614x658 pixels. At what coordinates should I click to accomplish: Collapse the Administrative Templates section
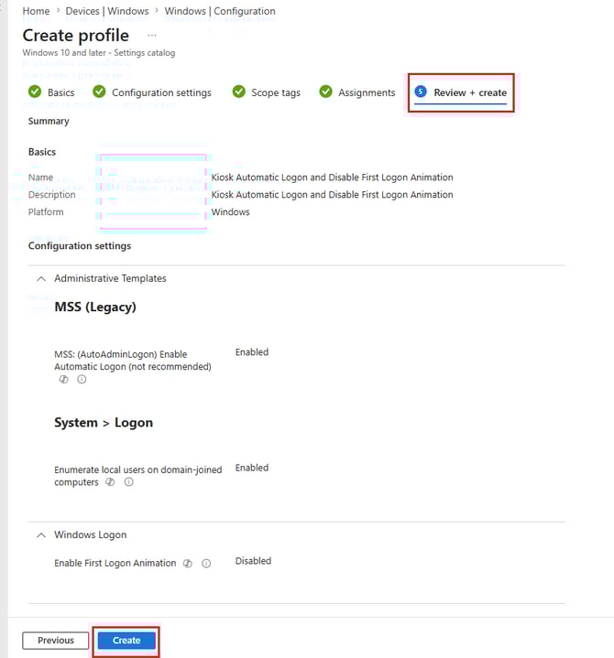coord(41,278)
